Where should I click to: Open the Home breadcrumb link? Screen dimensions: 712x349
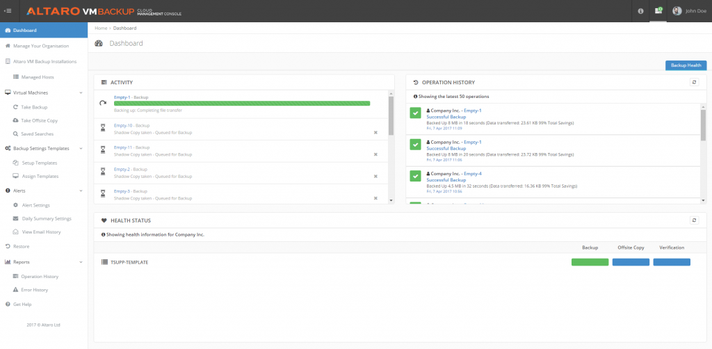(101, 29)
